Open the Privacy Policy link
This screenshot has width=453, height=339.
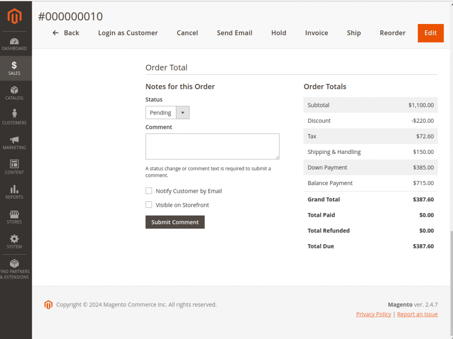[x=373, y=314]
